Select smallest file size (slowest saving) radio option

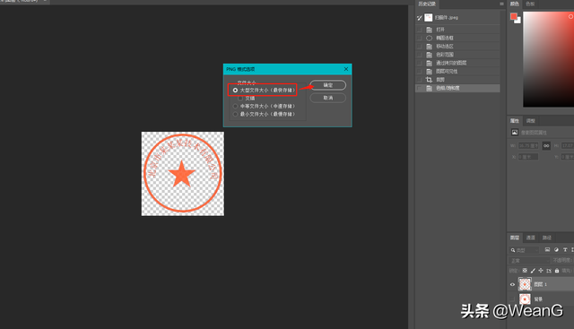pyautogui.click(x=235, y=114)
